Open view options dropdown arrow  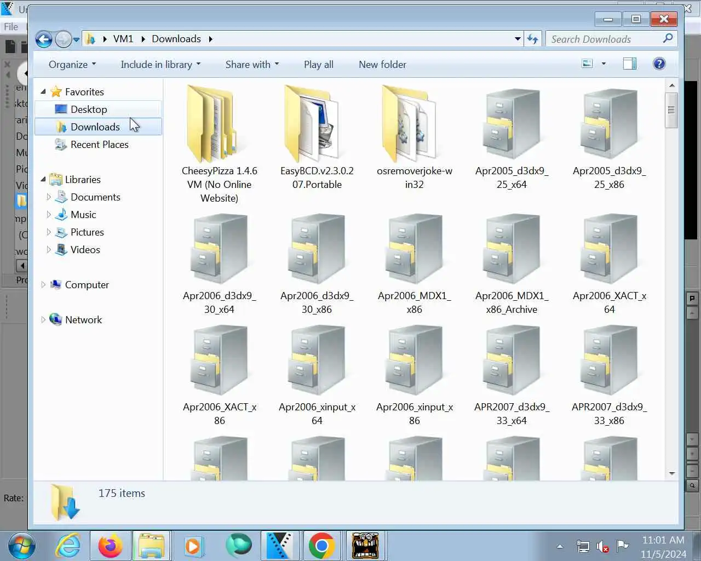pyautogui.click(x=604, y=64)
